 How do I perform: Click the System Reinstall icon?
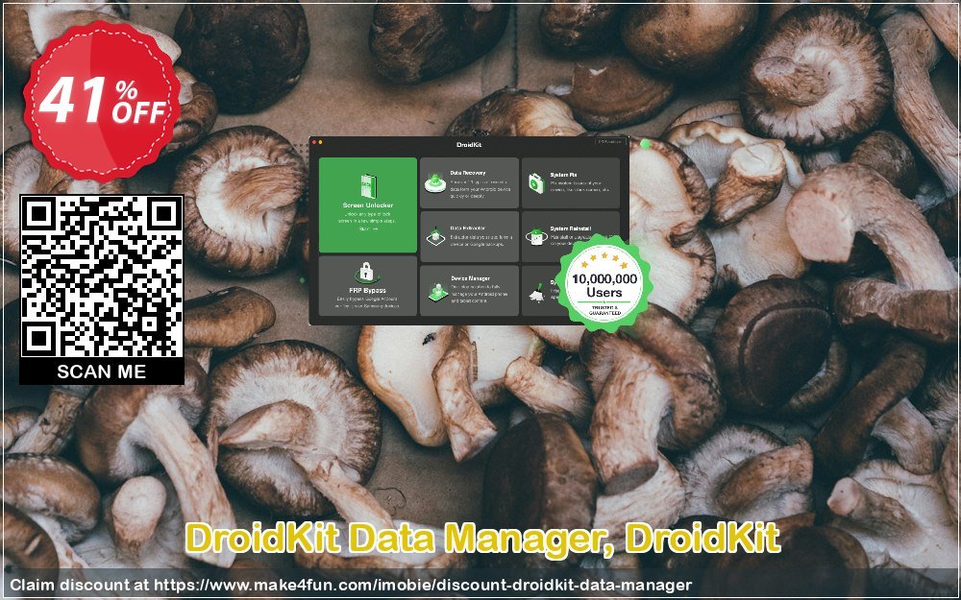[x=536, y=236]
